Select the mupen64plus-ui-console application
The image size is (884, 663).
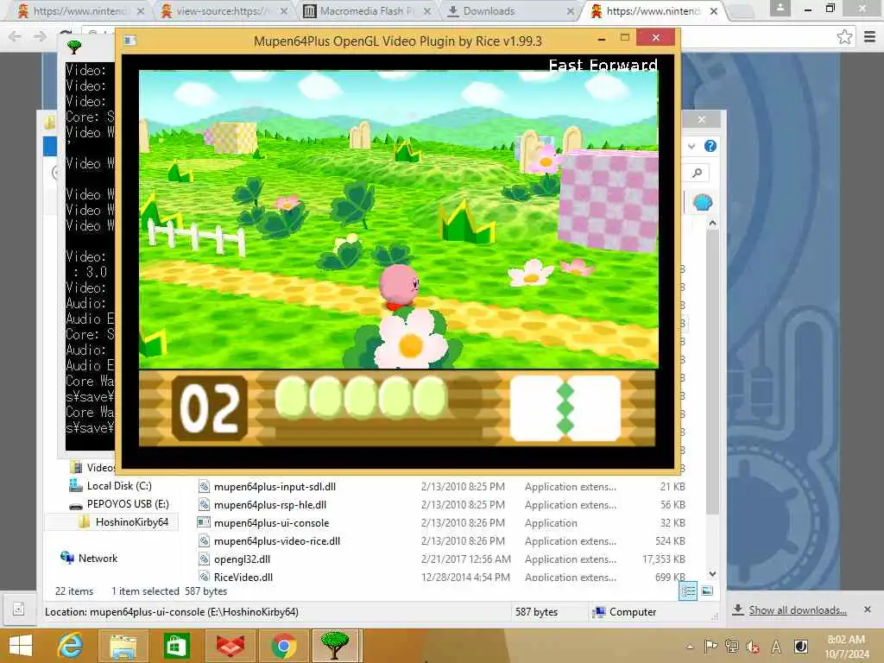(x=271, y=522)
